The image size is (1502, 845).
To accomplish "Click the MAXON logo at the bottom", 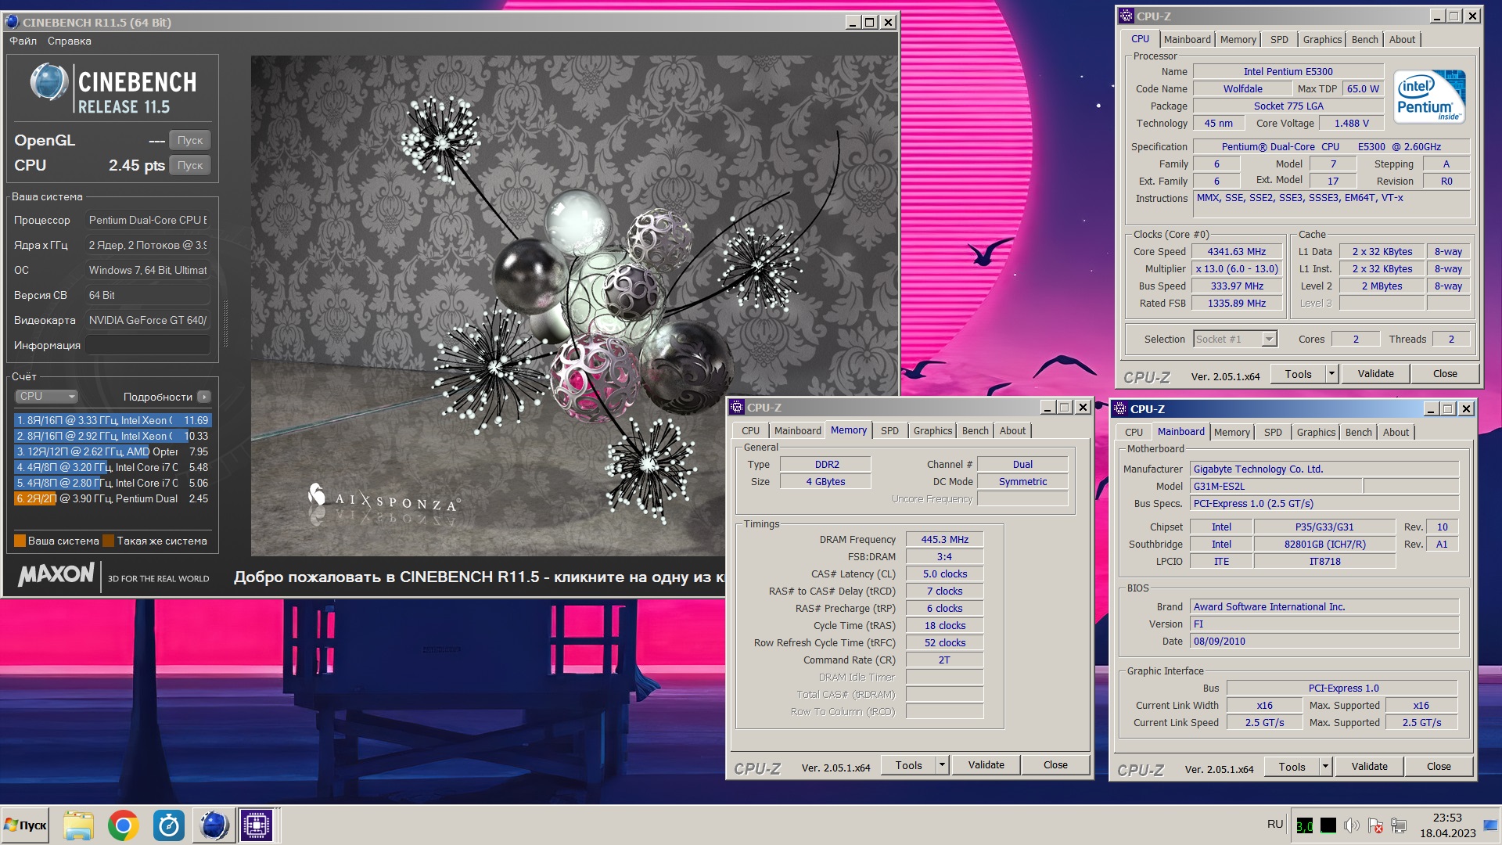I will (56, 574).
